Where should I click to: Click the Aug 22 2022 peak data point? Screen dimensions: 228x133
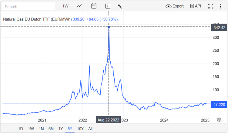click(109, 27)
